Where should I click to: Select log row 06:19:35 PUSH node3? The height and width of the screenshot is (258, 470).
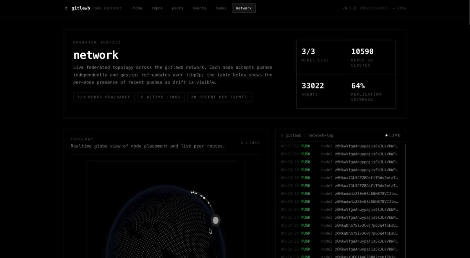click(340, 186)
